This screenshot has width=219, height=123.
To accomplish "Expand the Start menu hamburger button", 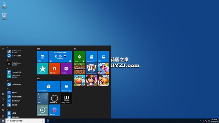I will [x=3, y=49].
